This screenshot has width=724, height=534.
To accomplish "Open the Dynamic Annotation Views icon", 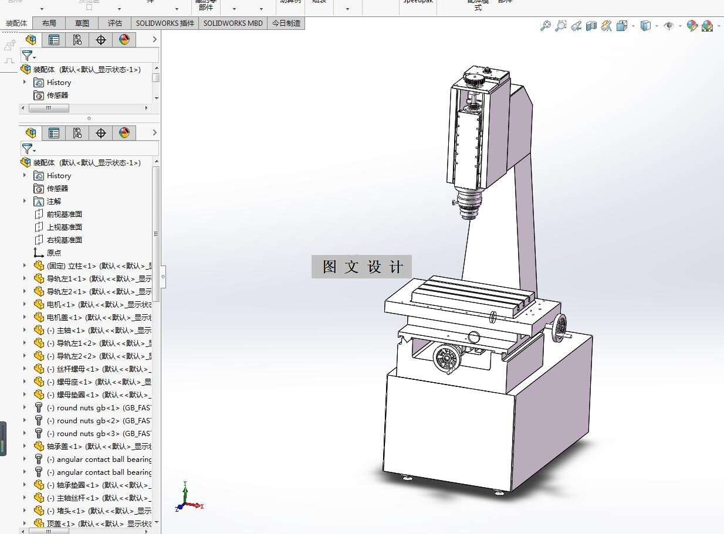I will tap(607, 26).
